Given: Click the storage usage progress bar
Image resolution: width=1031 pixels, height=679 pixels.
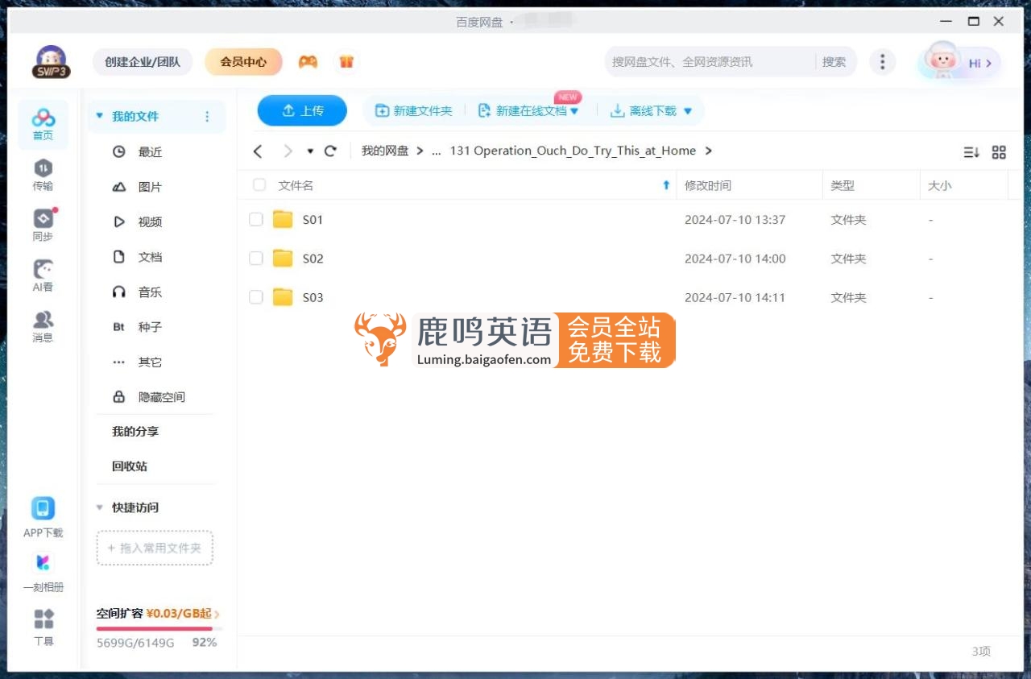Looking at the screenshot, I should click(158, 627).
